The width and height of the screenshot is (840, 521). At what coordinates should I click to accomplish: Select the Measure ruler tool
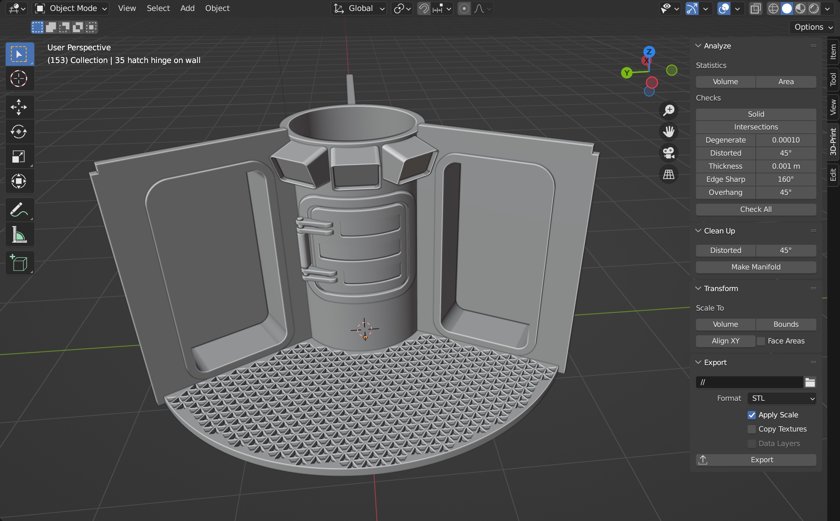coord(19,234)
